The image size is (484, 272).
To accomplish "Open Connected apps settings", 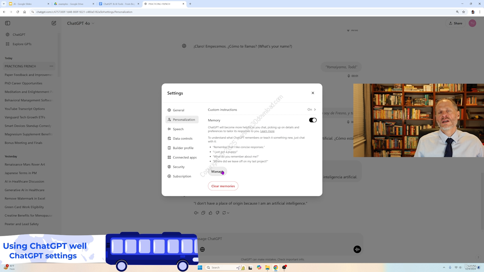I will (182, 157).
